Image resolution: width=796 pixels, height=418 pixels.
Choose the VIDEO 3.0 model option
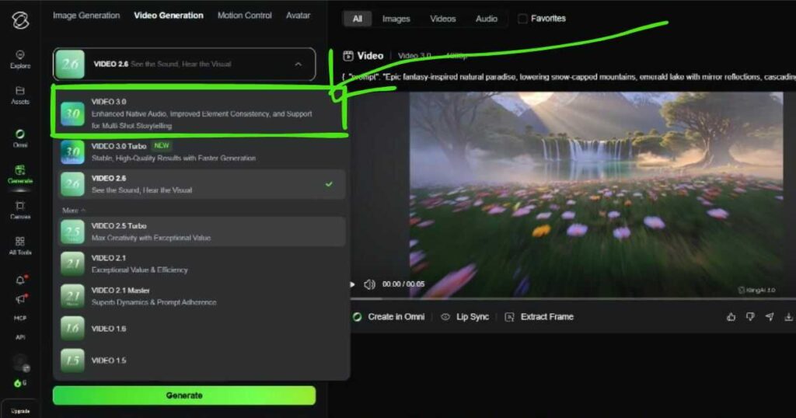click(x=201, y=113)
